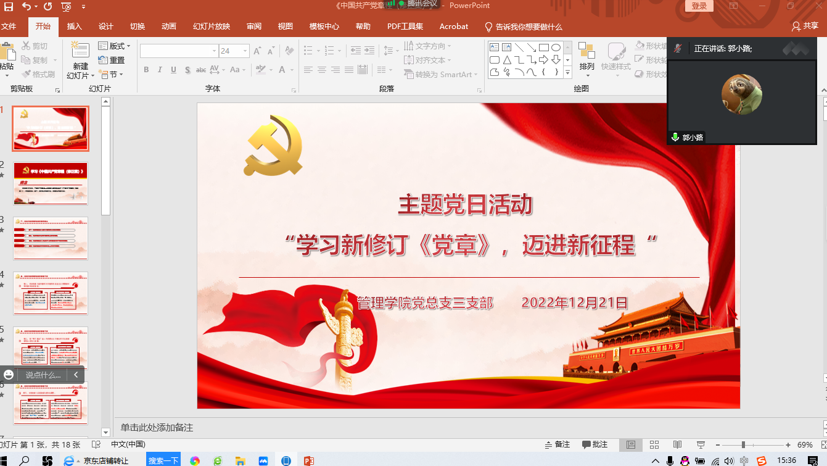Switch to Slide Sorter view in status bar

pos(654,444)
